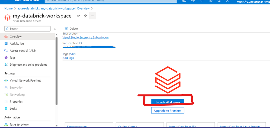Image resolution: width=270 pixels, height=128 pixels.
Task: Mark workspace as favorite with star icon
Action: [85, 16]
